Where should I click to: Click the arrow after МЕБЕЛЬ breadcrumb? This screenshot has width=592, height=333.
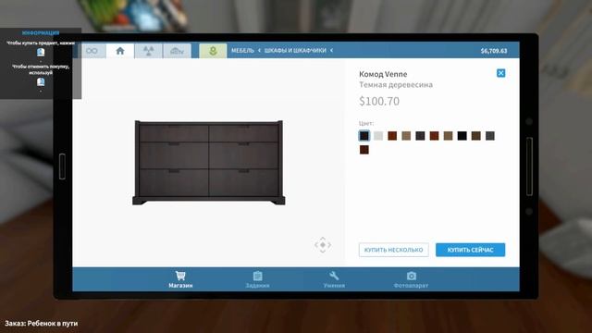click(x=259, y=50)
